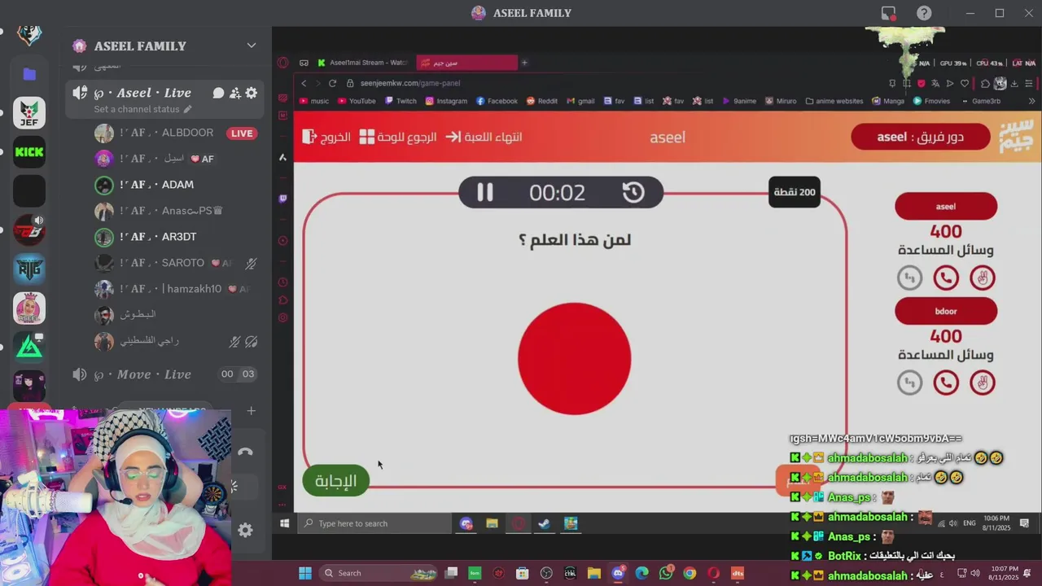Switch to Aseel1mai Stream browser tab
The image size is (1042, 586).
point(364,63)
